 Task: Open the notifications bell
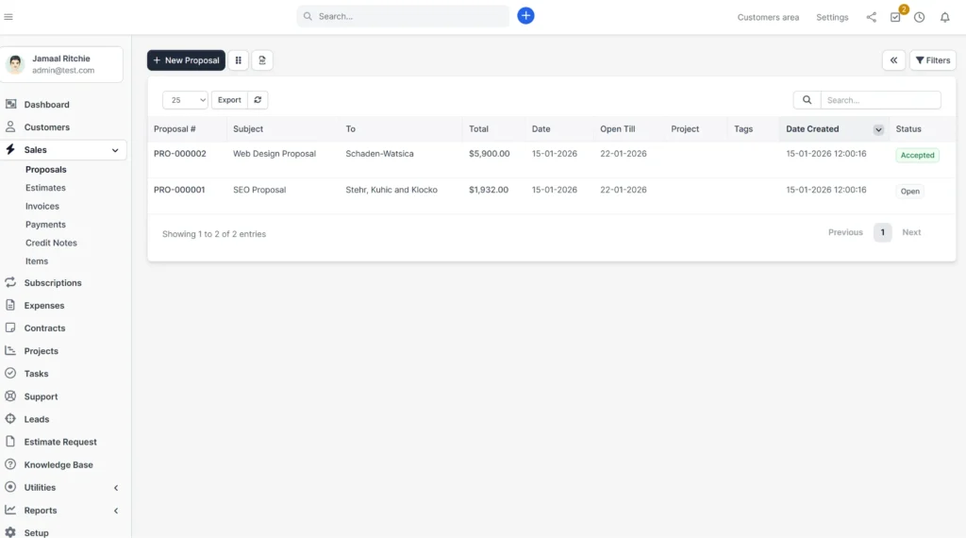tap(944, 17)
